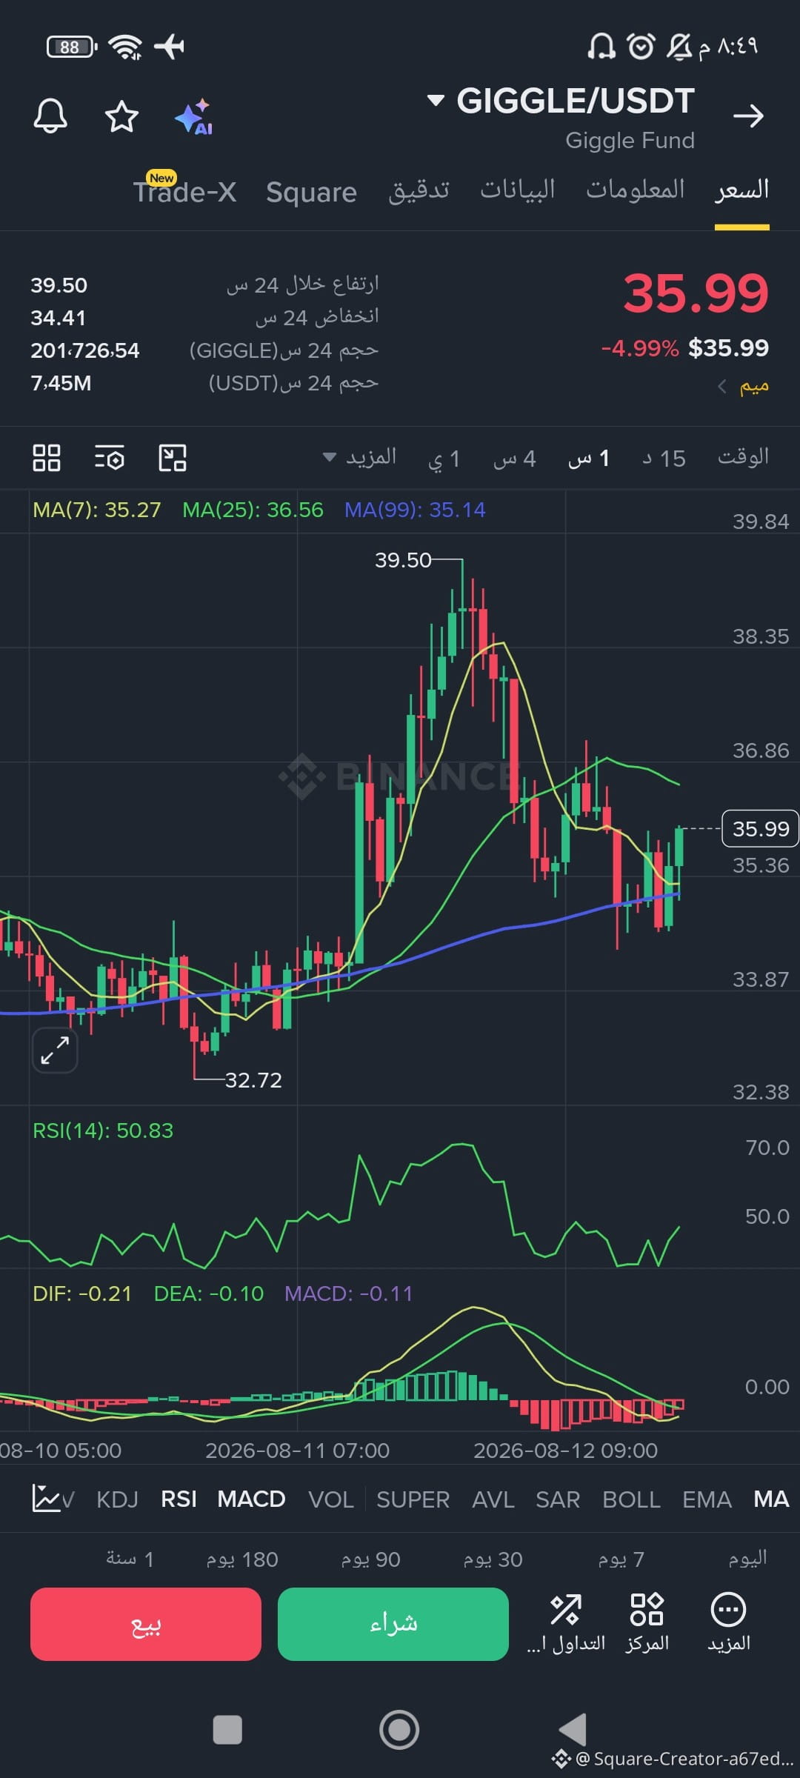Expand the chart to fullscreen

coord(55,1050)
